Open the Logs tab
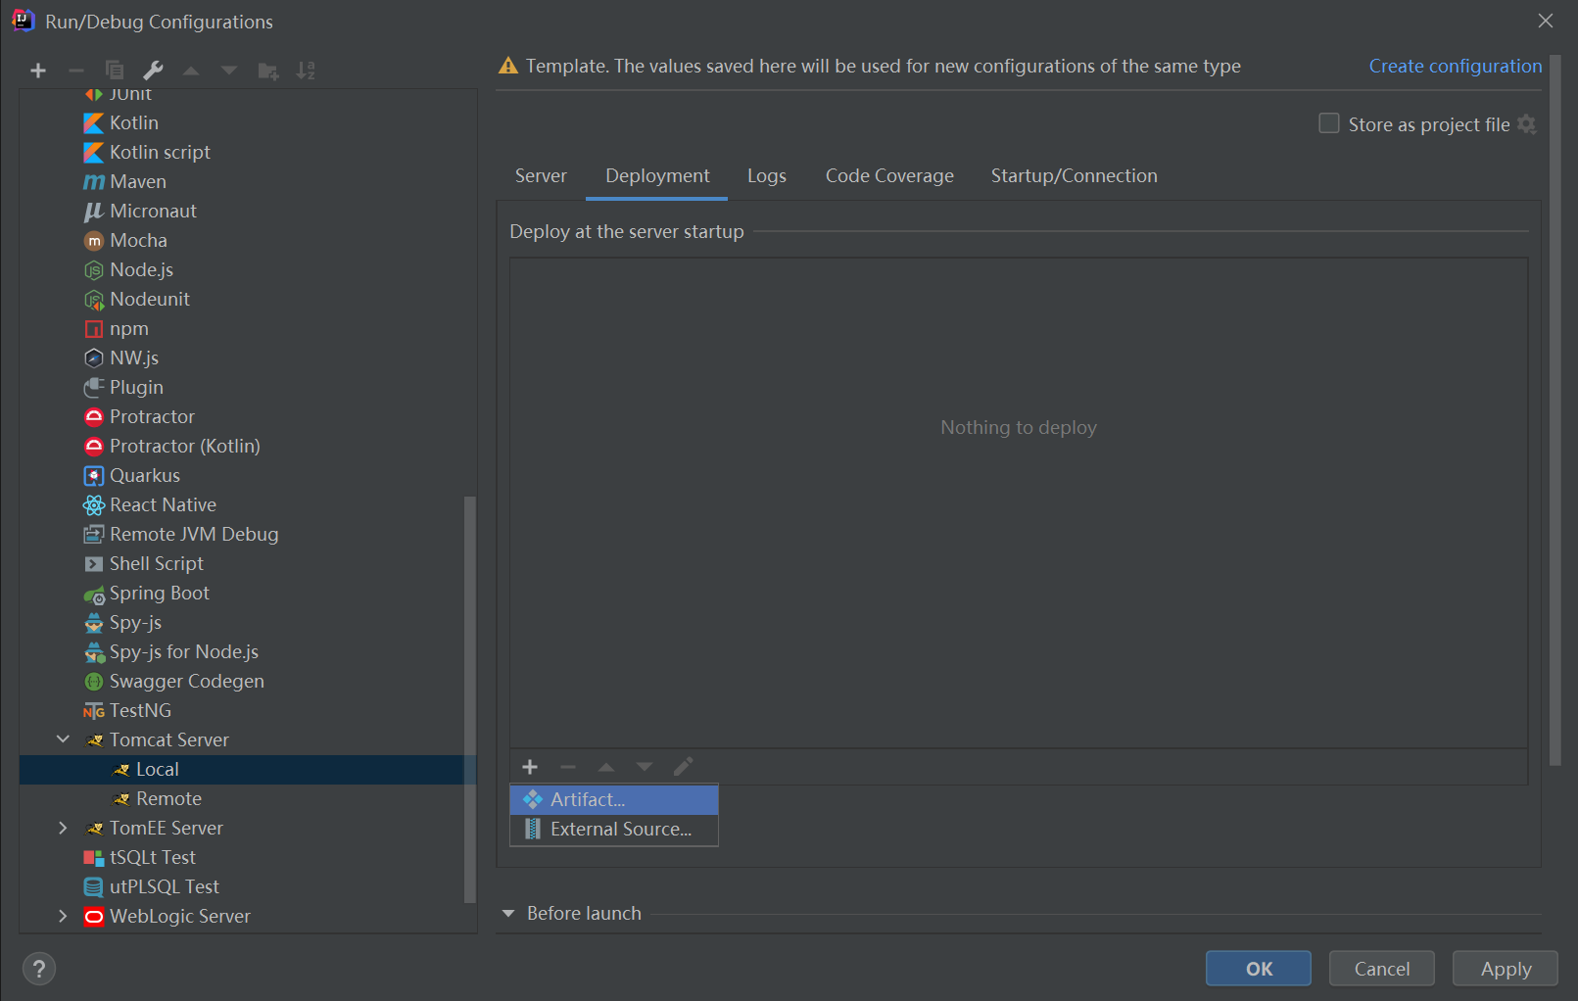 coord(767,176)
